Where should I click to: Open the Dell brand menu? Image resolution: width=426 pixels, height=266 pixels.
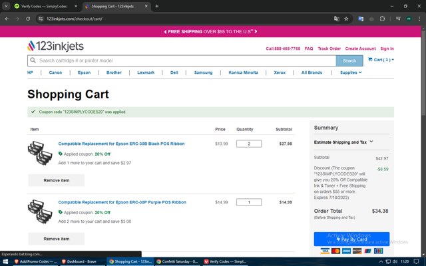pos(174,72)
